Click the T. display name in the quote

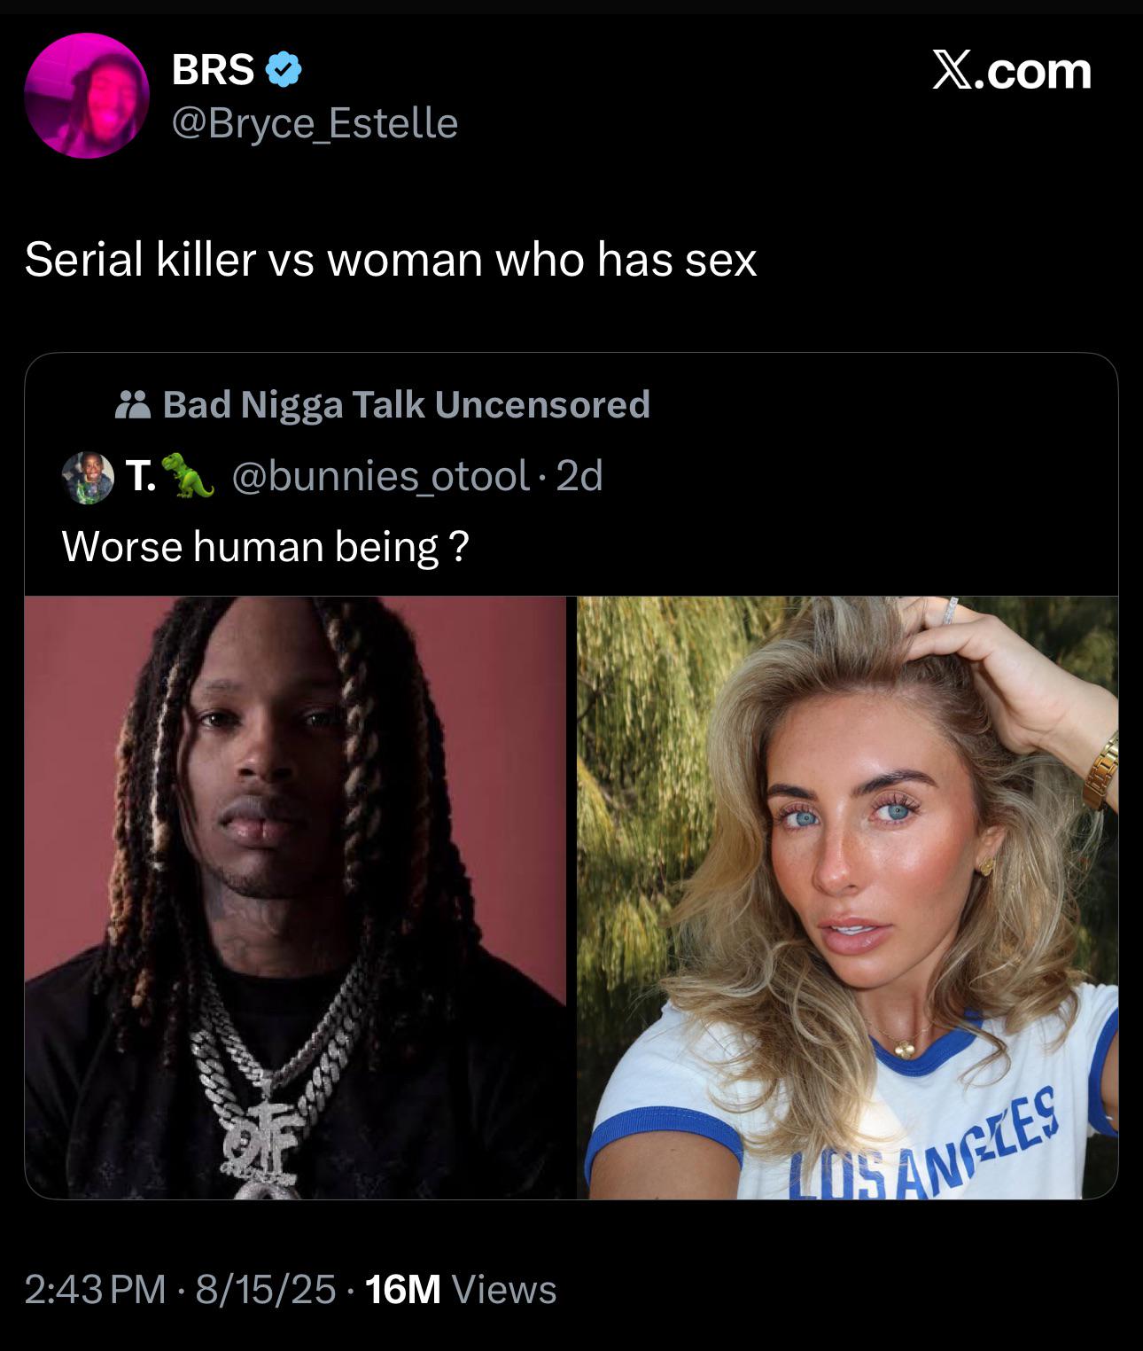point(141,477)
